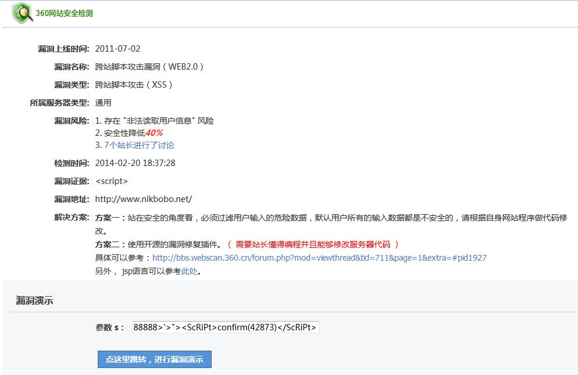This screenshot has width=578, height=375.
Task: Select the type text 跨站脚本攻击（XSS）
Action: 134,85
